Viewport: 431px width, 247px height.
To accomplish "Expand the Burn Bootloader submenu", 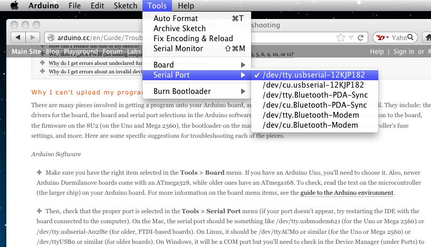I will coord(197,91).
